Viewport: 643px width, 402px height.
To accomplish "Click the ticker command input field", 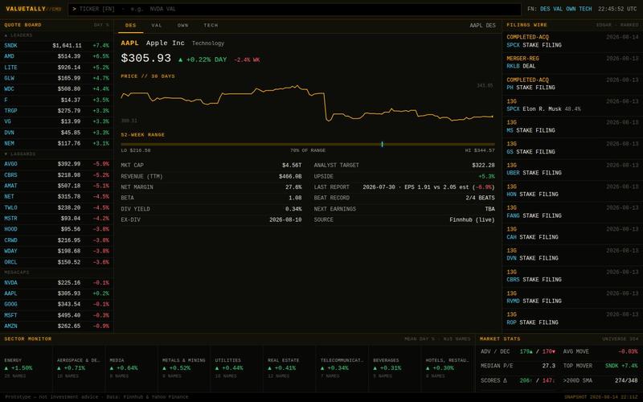I will click(294, 9).
